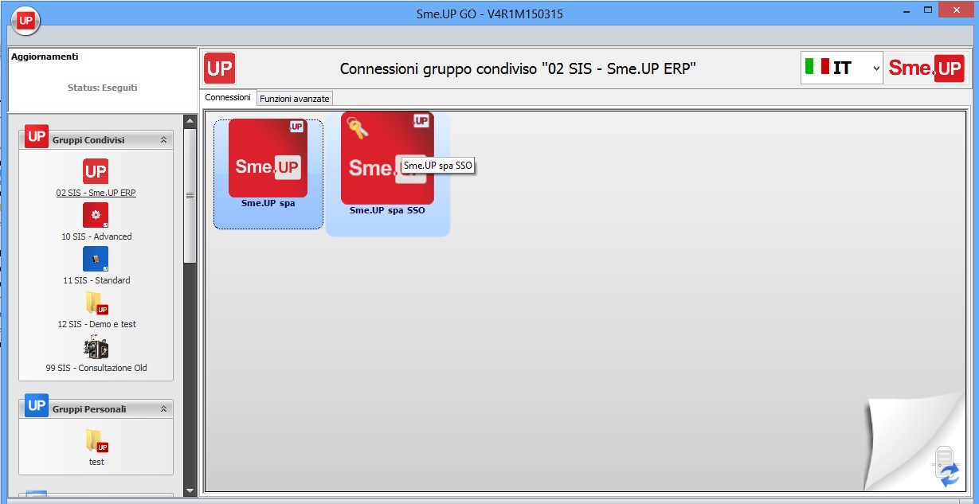Click the key icon on the SSO tile
This screenshot has height=504, width=979.
click(358, 127)
